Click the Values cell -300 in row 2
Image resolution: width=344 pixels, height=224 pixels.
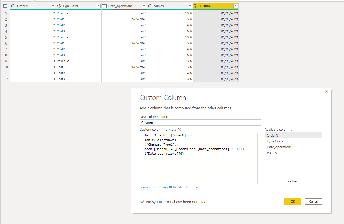point(170,19)
